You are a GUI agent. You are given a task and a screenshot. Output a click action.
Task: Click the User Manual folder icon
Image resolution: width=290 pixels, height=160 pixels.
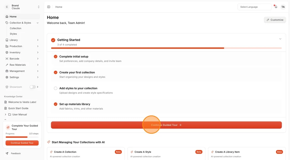10,115
